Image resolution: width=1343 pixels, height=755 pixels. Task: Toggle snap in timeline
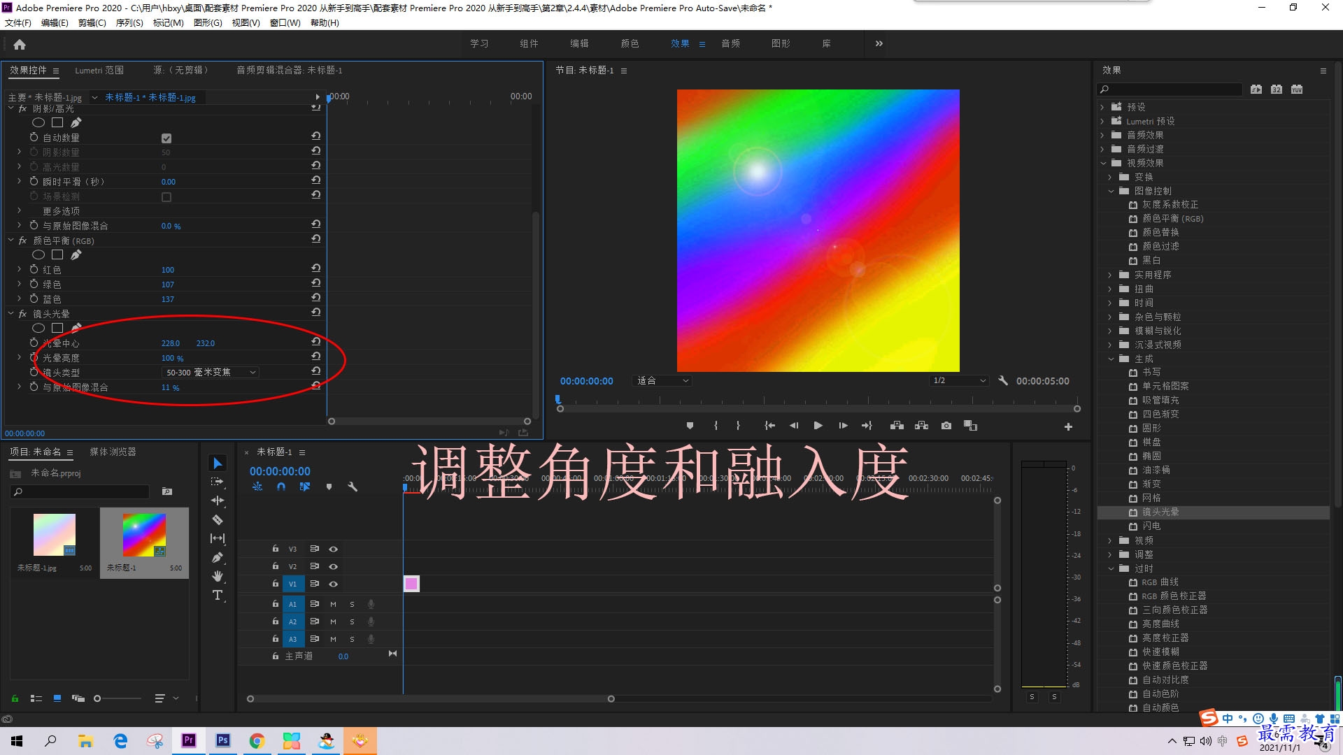[281, 487]
